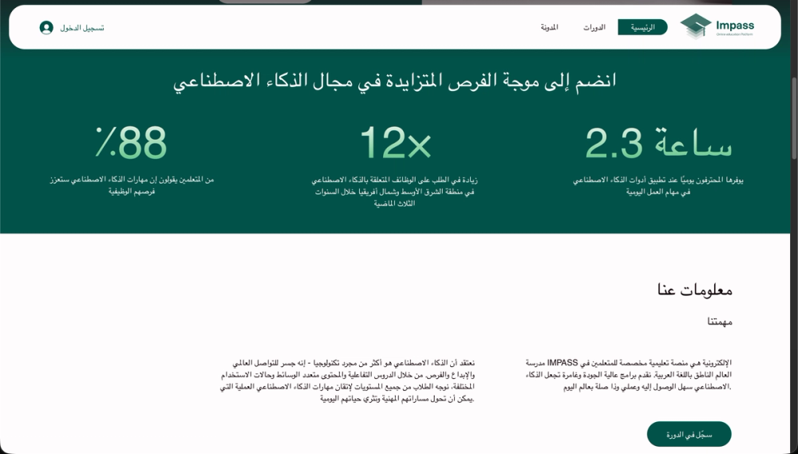Open the المدونة blog menu item
798x454 pixels.
[x=549, y=27]
